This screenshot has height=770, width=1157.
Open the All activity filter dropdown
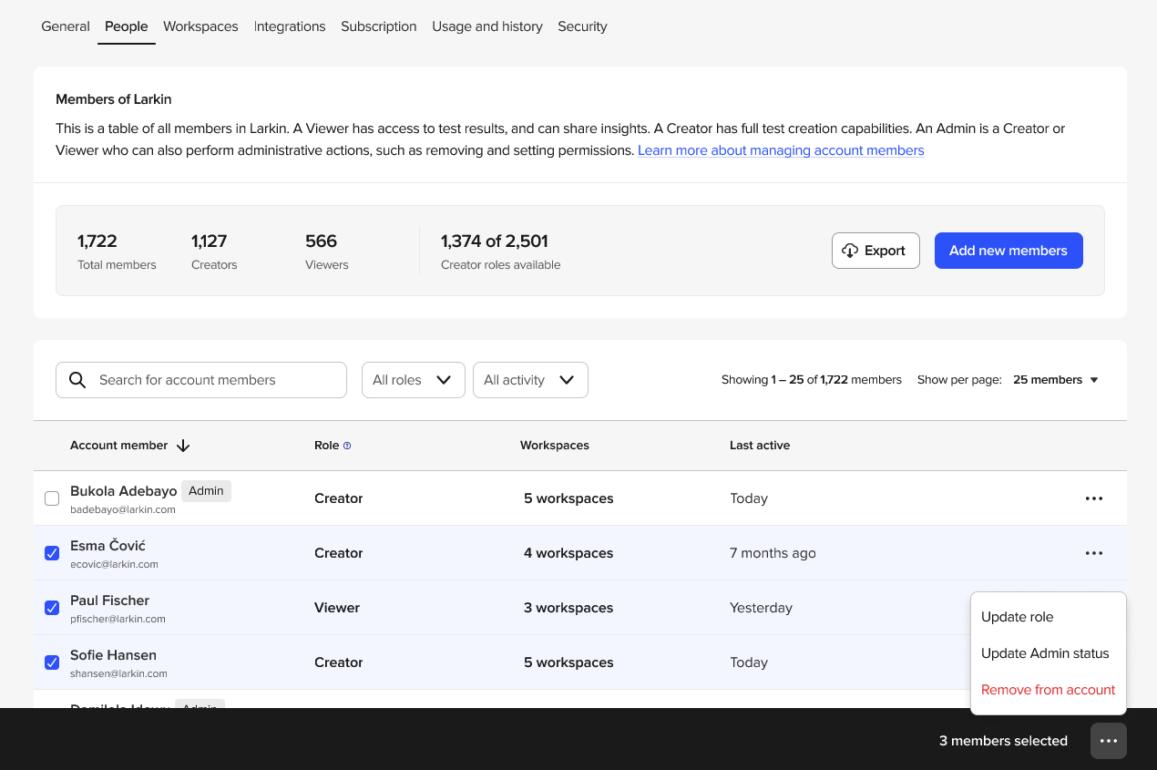(530, 380)
